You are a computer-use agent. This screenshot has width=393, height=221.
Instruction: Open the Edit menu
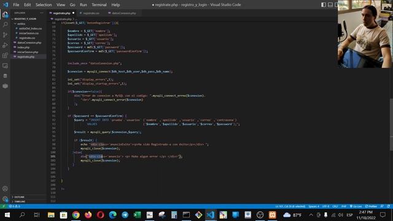pyautogui.click(x=27, y=5)
